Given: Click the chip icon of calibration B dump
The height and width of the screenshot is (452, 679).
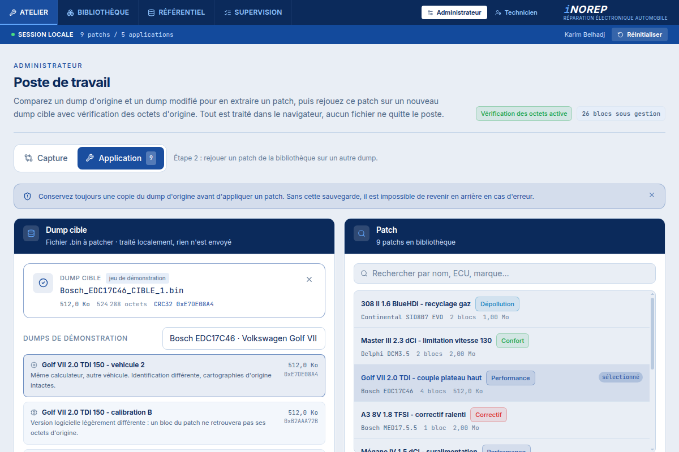Looking at the screenshot, I should pos(34,412).
